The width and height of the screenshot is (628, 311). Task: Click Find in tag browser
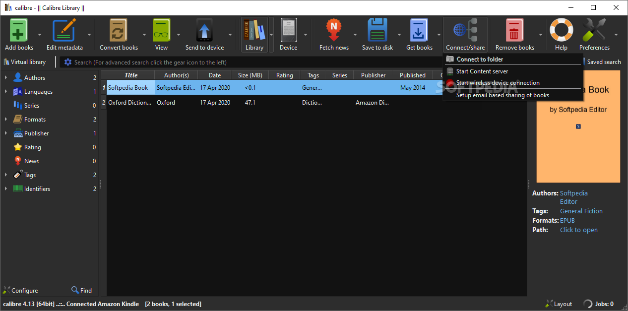(81, 290)
